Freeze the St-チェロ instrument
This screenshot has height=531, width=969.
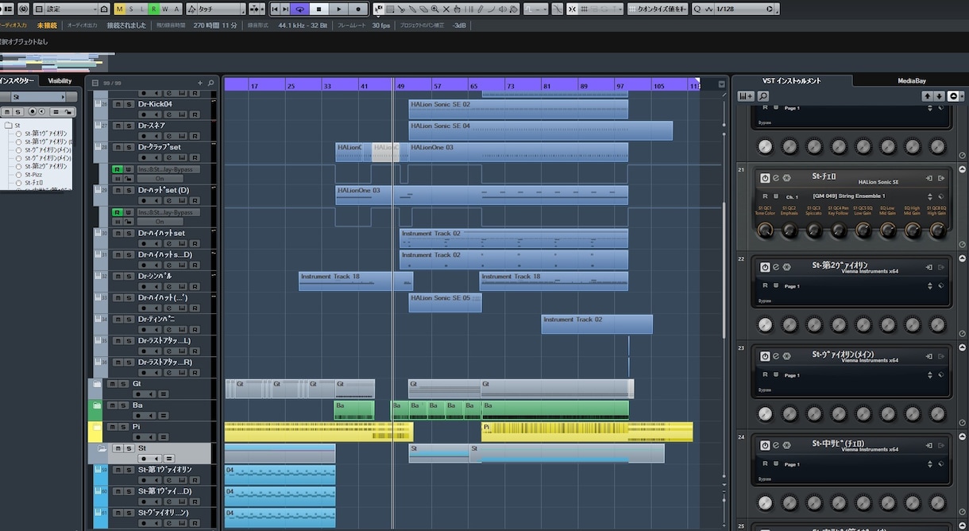787,178
